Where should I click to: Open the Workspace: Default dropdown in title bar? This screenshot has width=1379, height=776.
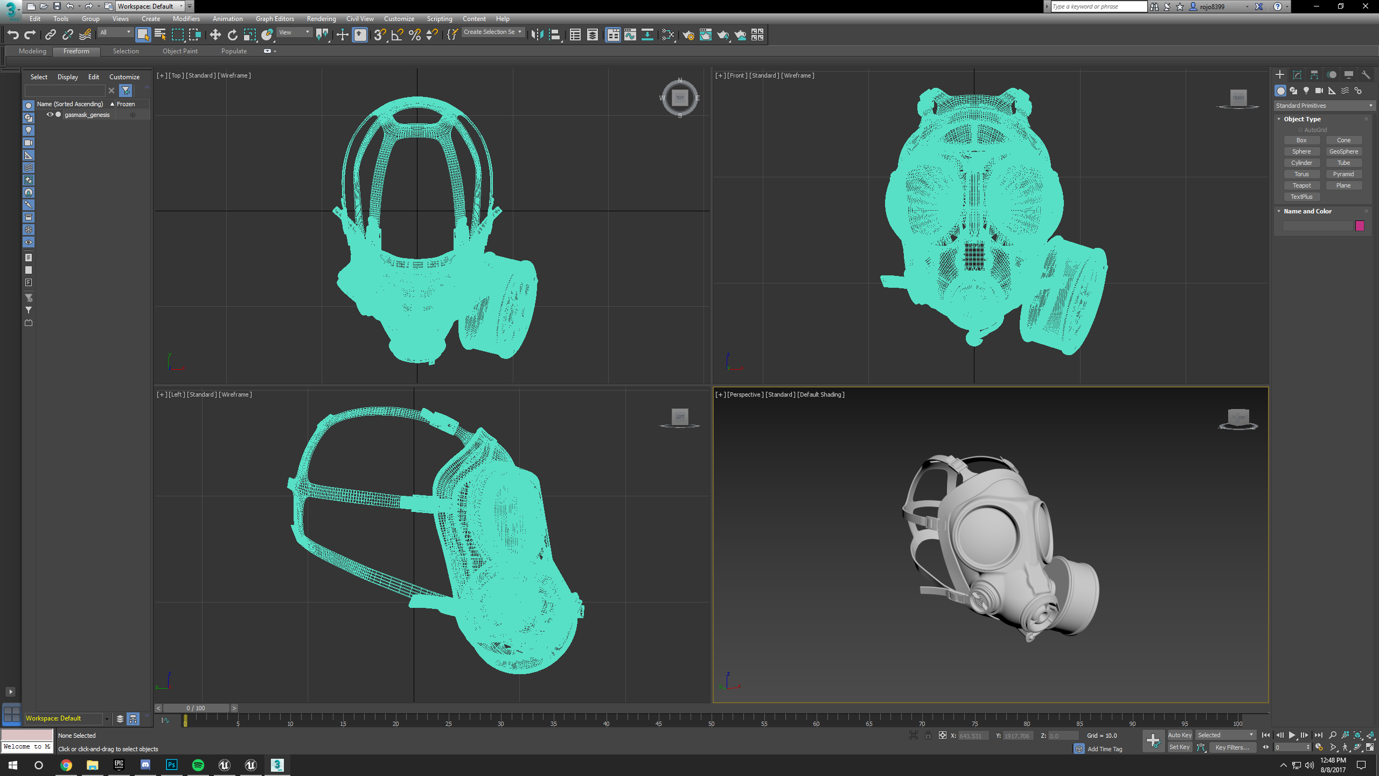(150, 6)
